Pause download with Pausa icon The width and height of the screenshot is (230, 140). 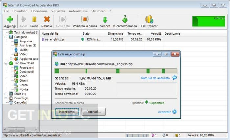[34, 19]
